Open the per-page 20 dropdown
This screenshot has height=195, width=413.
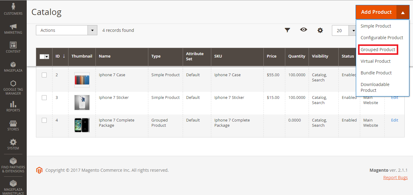tap(344, 31)
